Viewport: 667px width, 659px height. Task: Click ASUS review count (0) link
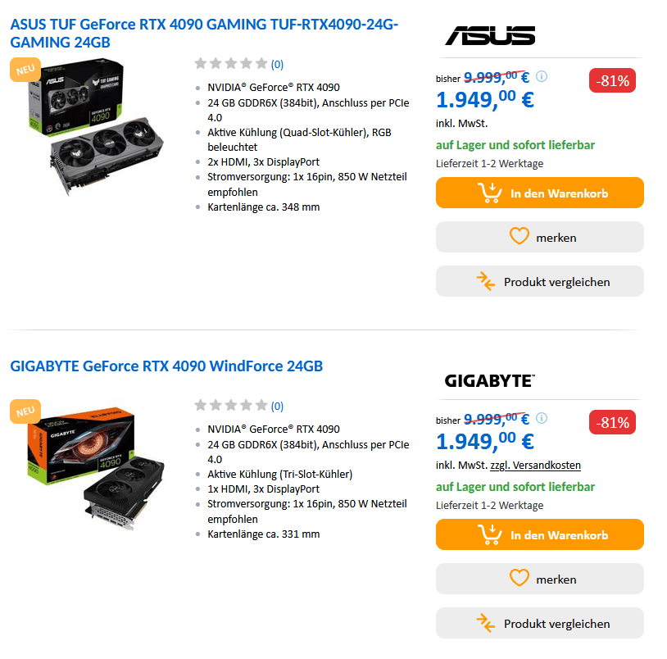pos(277,64)
